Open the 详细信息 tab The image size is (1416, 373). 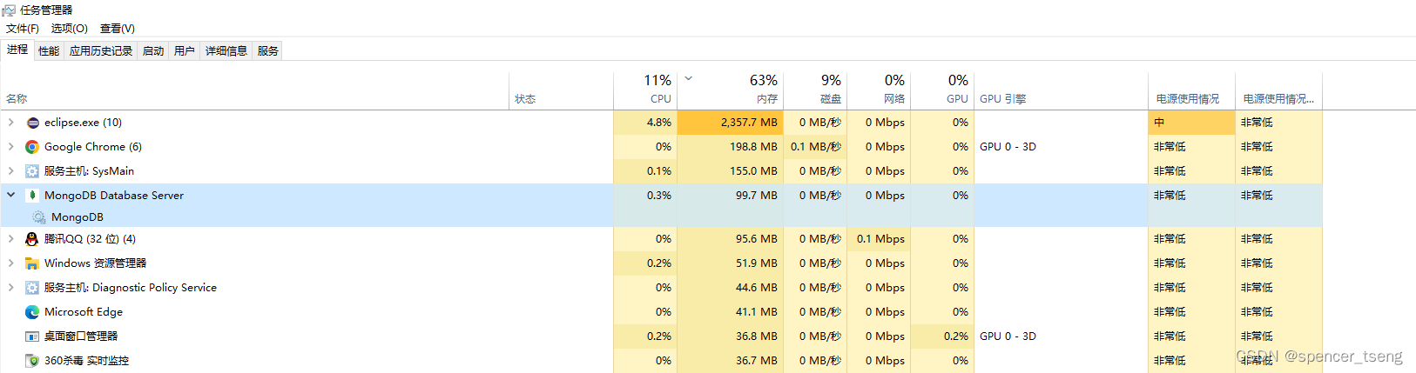[226, 51]
